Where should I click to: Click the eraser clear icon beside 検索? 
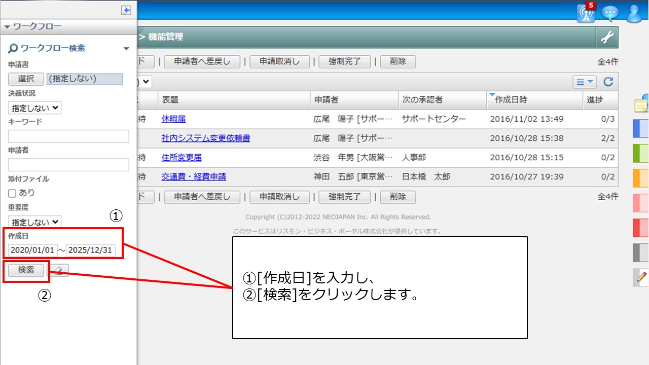click(x=59, y=271)
